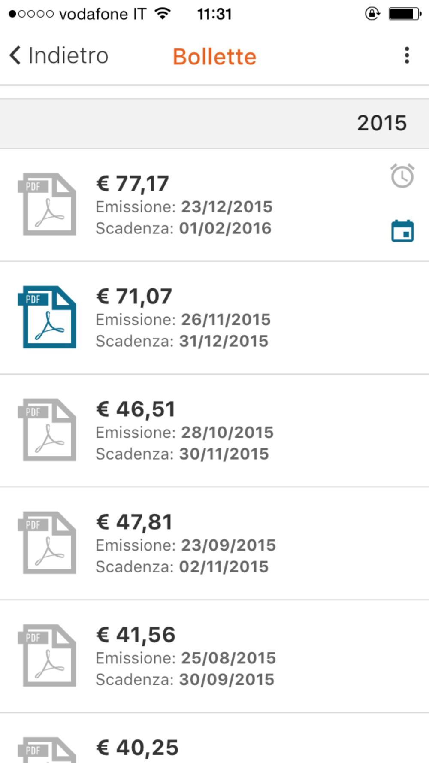Go back using the Indietro label
Image resolution: width=429 pixels, height=763 pixels.
pyautogui.click(x=69, y=56)
